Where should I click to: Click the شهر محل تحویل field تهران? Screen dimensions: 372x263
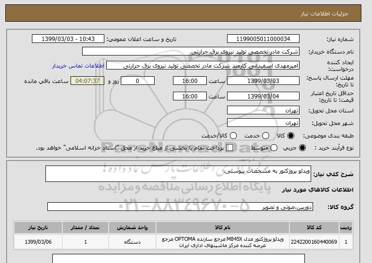(263, 123)
